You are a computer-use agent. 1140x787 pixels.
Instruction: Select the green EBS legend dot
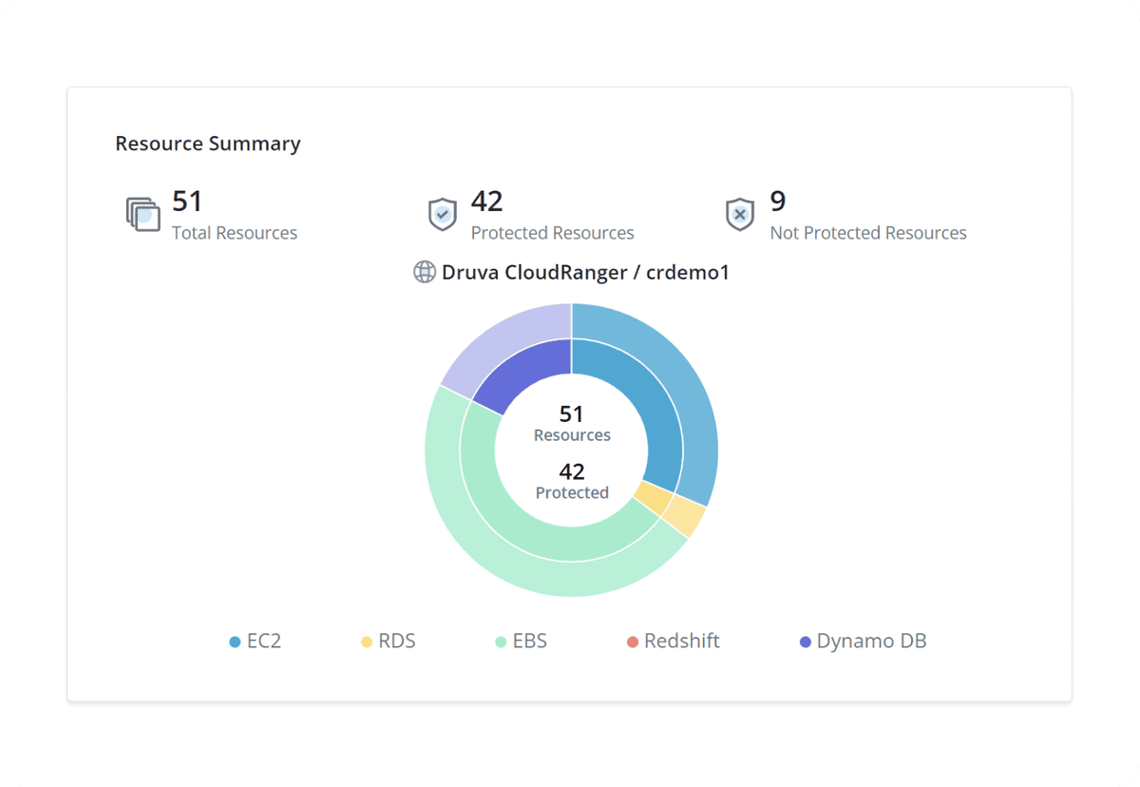500,642
